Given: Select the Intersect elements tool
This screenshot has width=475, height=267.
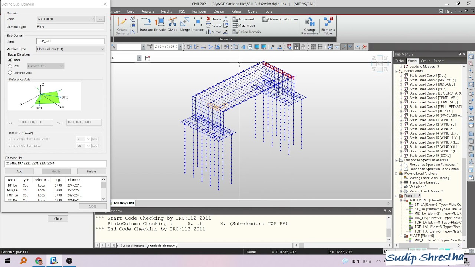Looking at the screenshot, I should (198, 25).
